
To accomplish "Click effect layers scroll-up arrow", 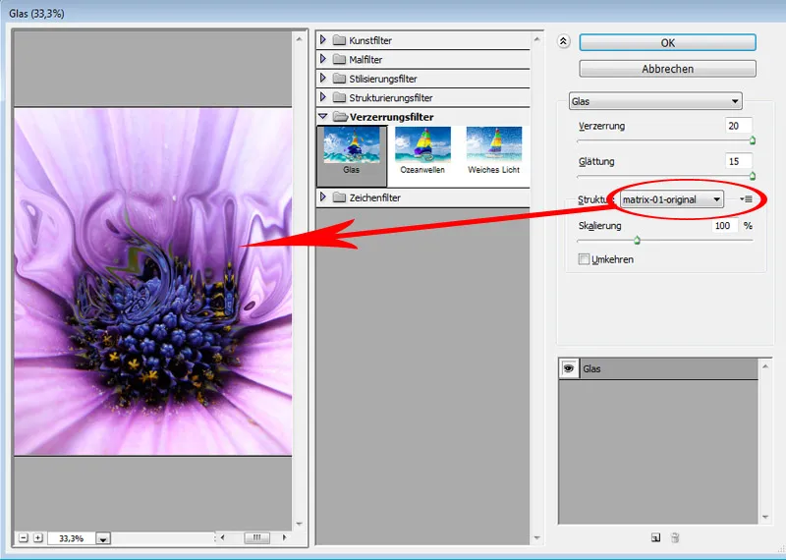I will (x=765, y=366).
